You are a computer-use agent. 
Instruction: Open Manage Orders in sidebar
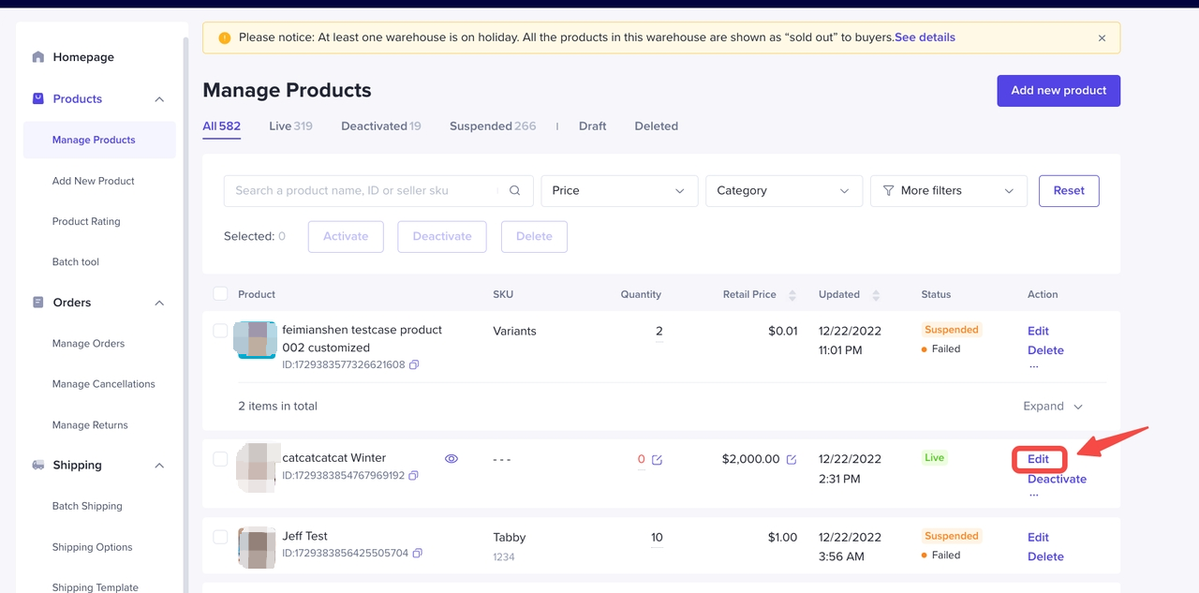pos(88,344)
